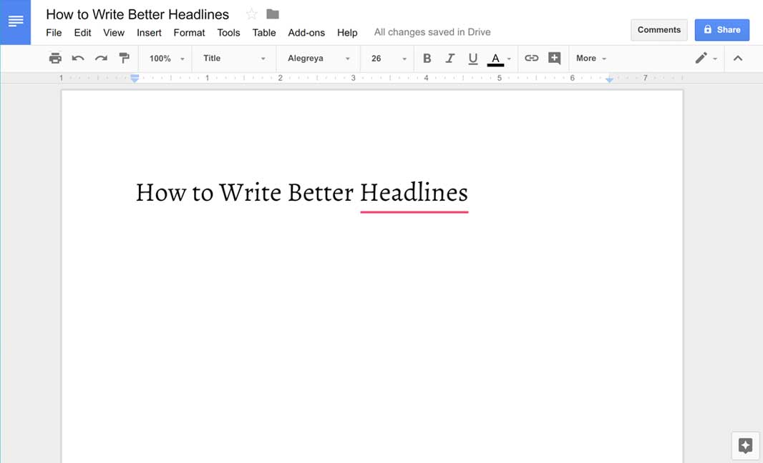Image resolution: width=763 pixels, height=463 pixels.
Task: Redo the last action
Action: [101, 59]
